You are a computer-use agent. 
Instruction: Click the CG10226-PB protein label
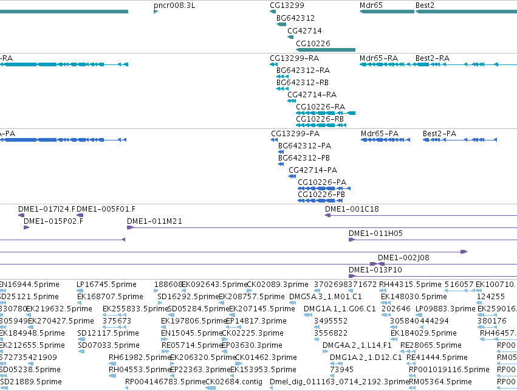[321, 195]
